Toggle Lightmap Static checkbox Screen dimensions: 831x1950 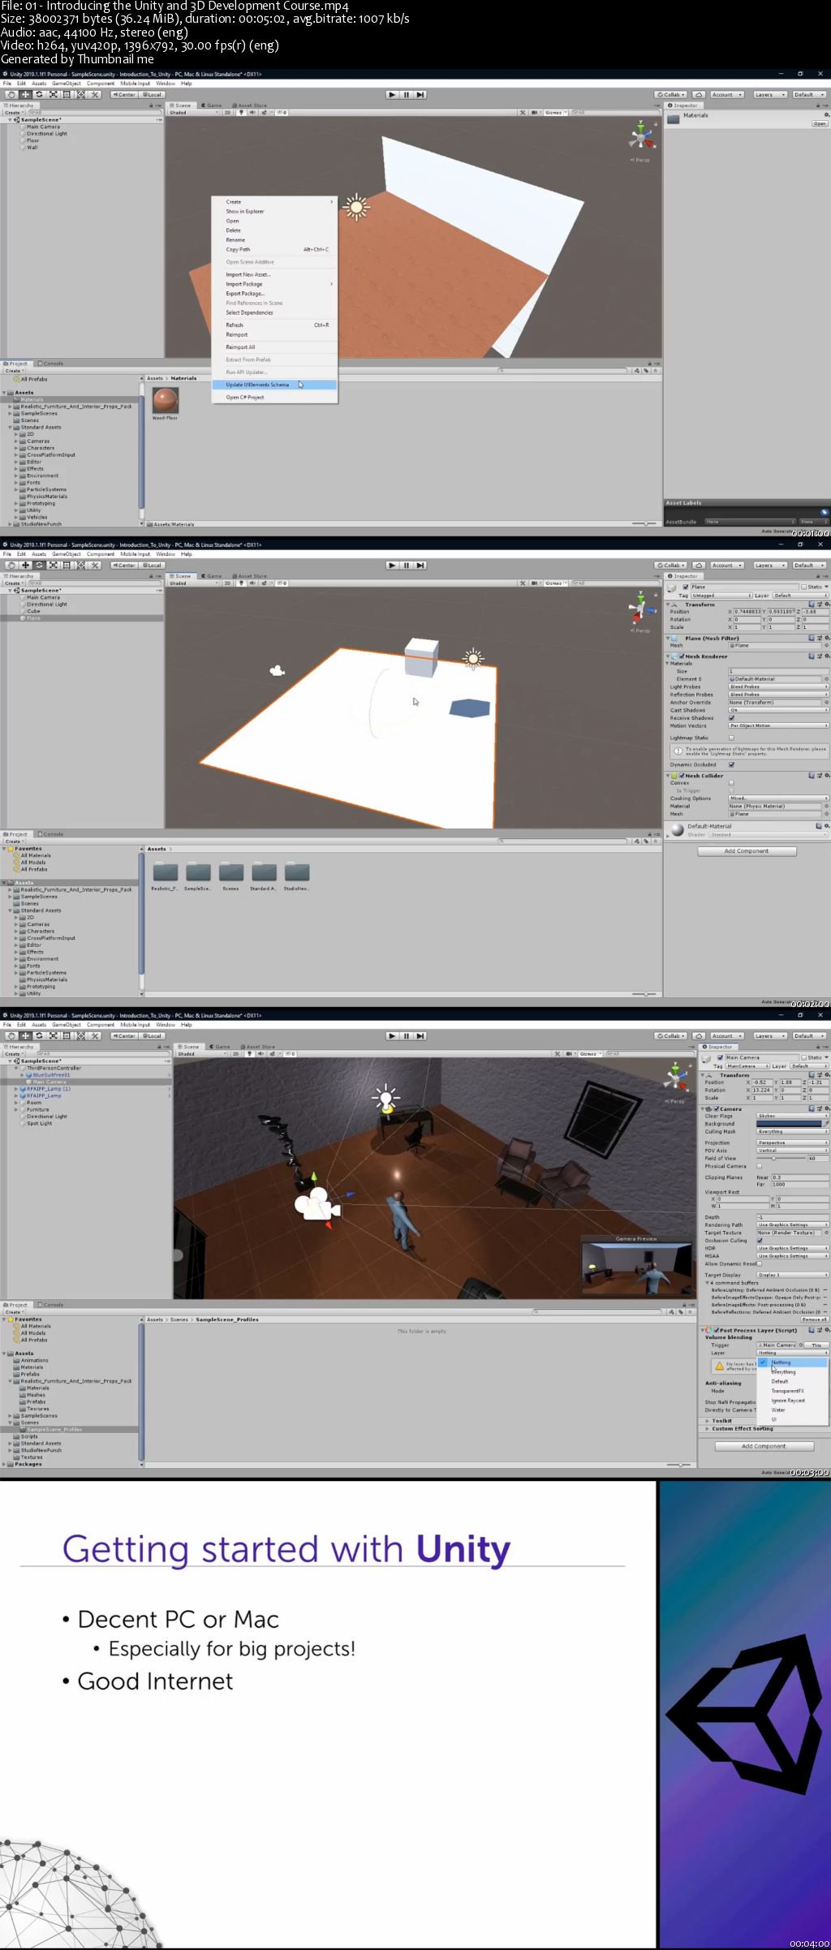tap(731, 738)
